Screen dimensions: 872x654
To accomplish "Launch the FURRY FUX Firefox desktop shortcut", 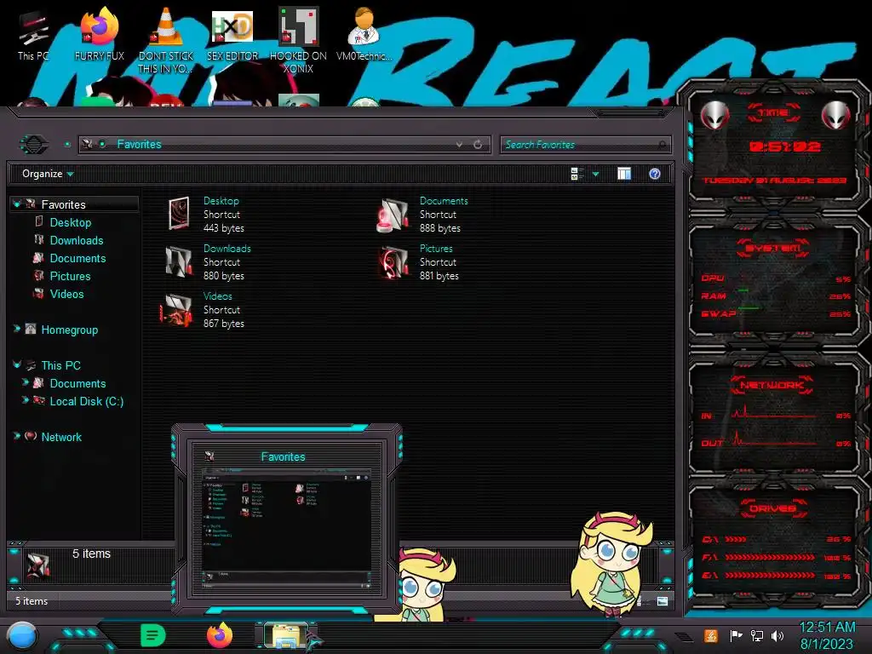I will 100,36.
